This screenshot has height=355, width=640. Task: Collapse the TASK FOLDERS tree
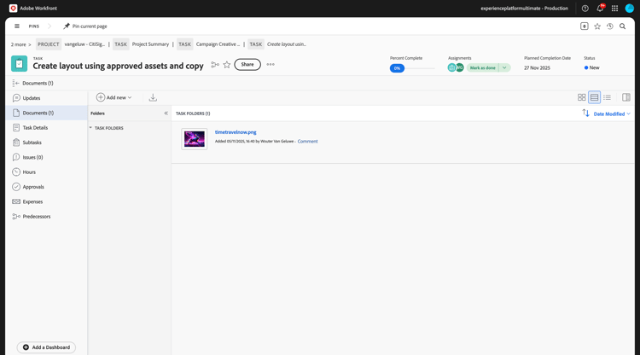click(x=90, y=128)
